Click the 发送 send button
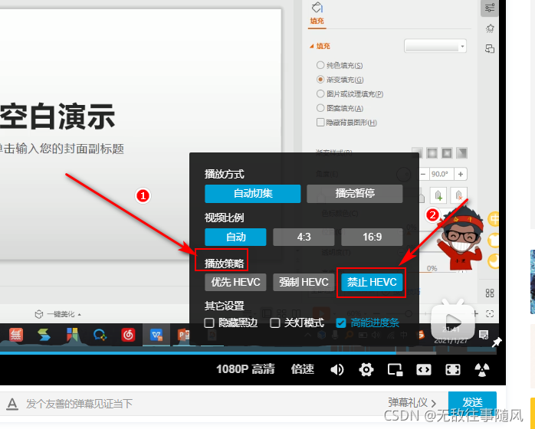Viewport: 535px width, 429px height. 472,403
